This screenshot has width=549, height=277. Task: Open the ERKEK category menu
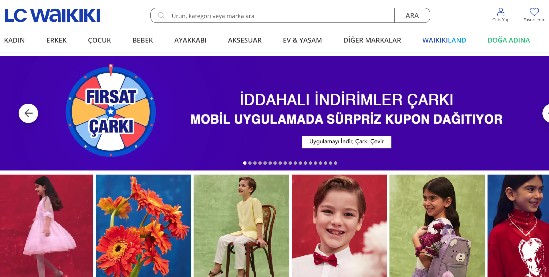(x=57, y=40)
